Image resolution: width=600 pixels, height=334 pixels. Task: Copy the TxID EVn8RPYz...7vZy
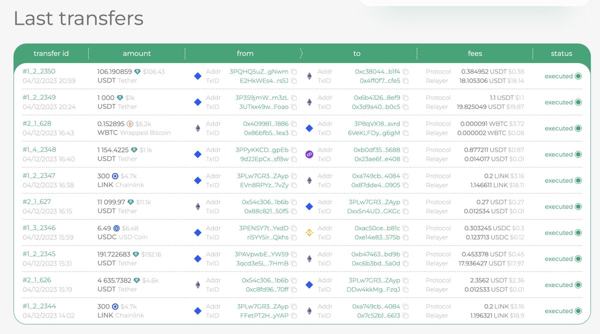point(294,185)
